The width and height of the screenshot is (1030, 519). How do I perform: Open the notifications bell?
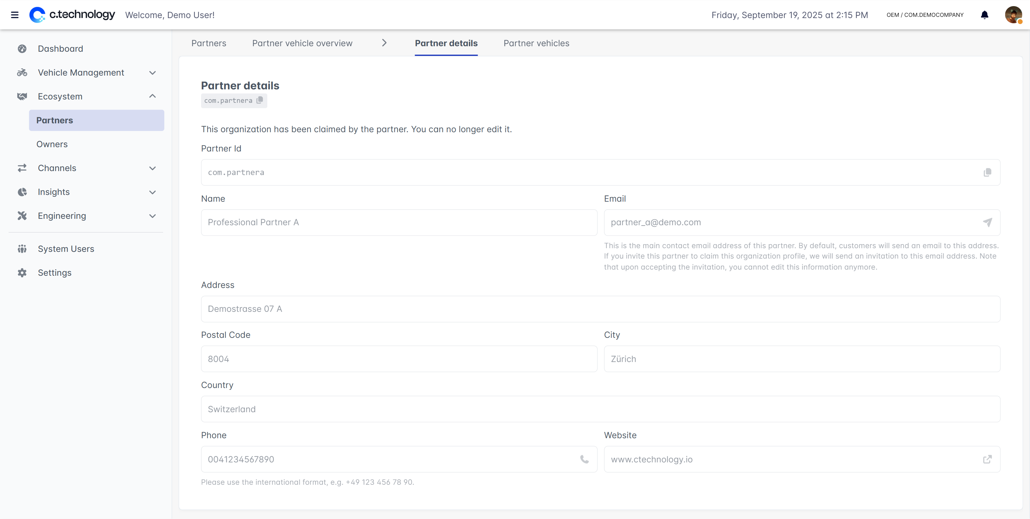click(984, 15)
